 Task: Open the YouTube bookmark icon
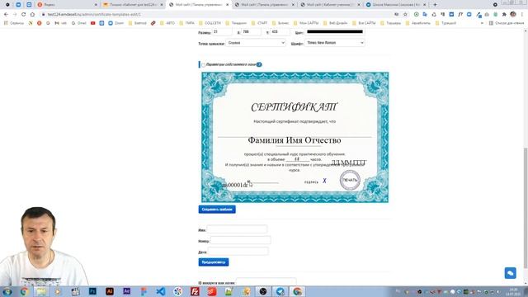click(93, 23)
